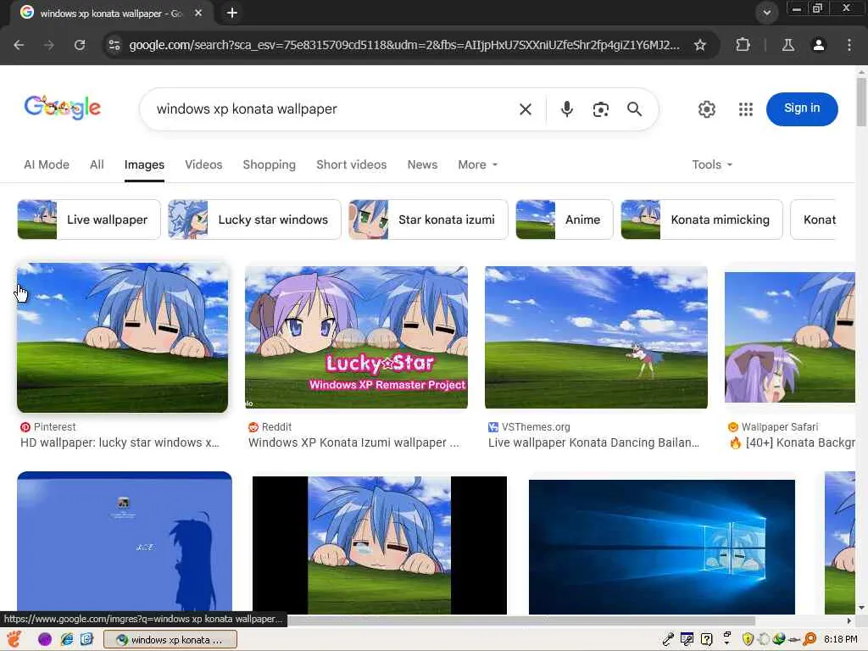Viewport: 868px width, 651px height.
Task: Open Google quick settings gear
Action: tap(706, 109)
